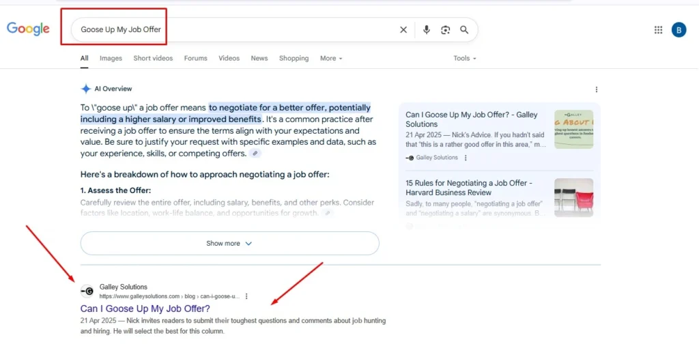Click the Galley green thumbnail image

[x=573, y=129]
